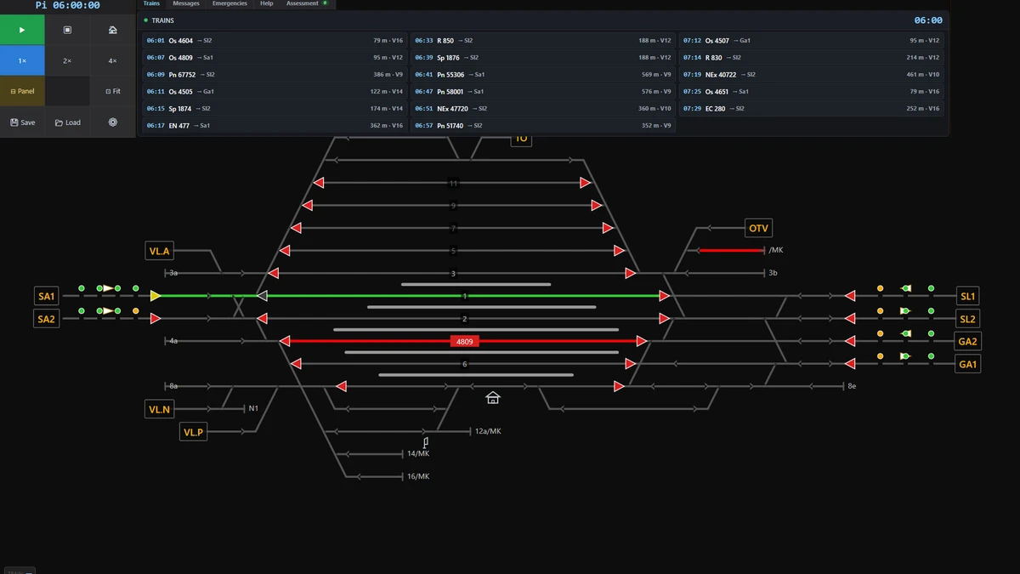This screenshot has width=1020, height=574.
Task: Select train Sp 1874 in the list
Action: pos(275,108)
